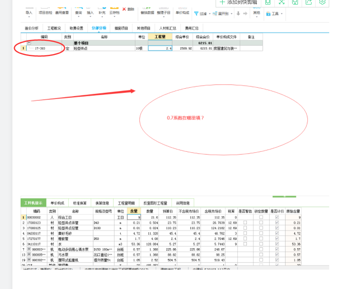This screenshot has height=289, width=344.
Task: Click the 含量 column header in bottom table
Action: [x=134, y=211]
